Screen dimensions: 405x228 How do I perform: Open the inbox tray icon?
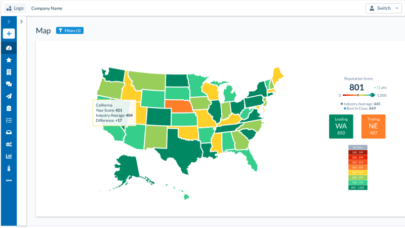[x=9, y=132]
